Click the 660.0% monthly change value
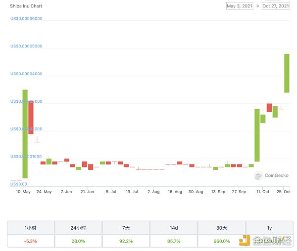Screen dimensions: 297x251 tap(221, 241)
